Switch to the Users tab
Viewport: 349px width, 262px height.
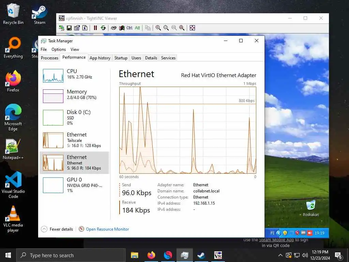[x=136, y=58]
